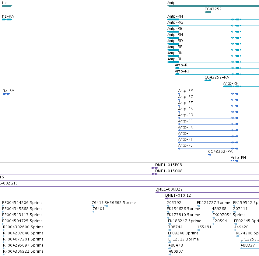Click the CG43252 gene label
The height and width of the screenshot is (256, 259).
(x=213, y=9)
